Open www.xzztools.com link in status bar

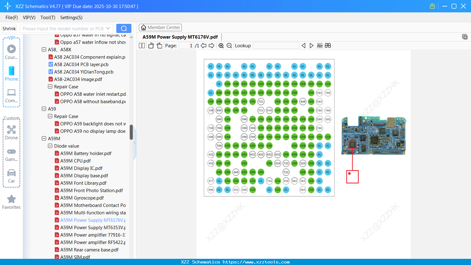tap(256, 262)
